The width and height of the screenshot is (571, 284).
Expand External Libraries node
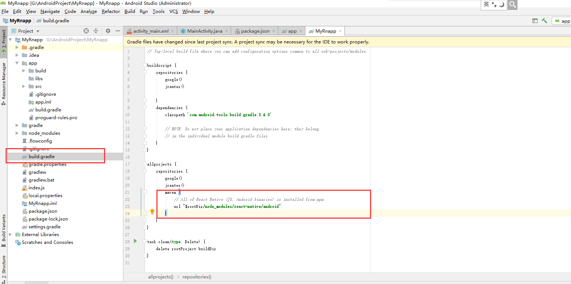tap(10, 235)
